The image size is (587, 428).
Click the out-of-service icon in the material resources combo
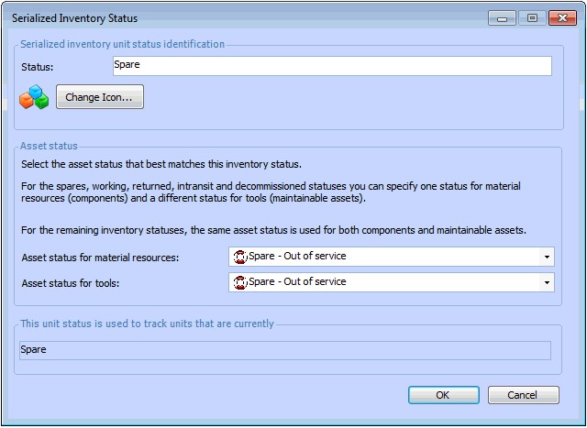pyautogui.click(x=240, y=257)
